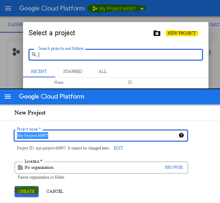Image resolution: width=220 pixels, height=203 pixels.
Task: Click the Select a project heading
Action: tap(52, 33)
